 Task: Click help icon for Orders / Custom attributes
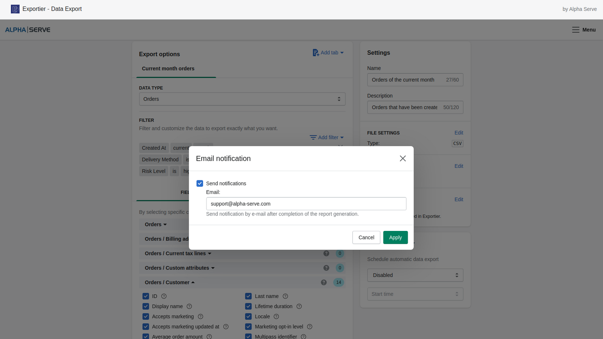326,268
